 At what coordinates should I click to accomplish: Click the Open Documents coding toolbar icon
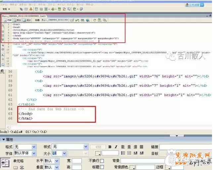3,26
